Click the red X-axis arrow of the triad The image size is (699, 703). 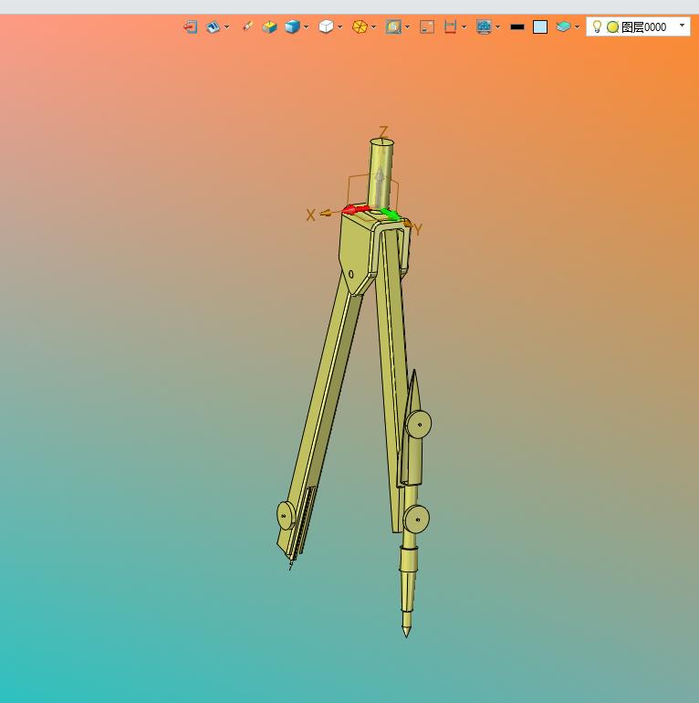355,209
